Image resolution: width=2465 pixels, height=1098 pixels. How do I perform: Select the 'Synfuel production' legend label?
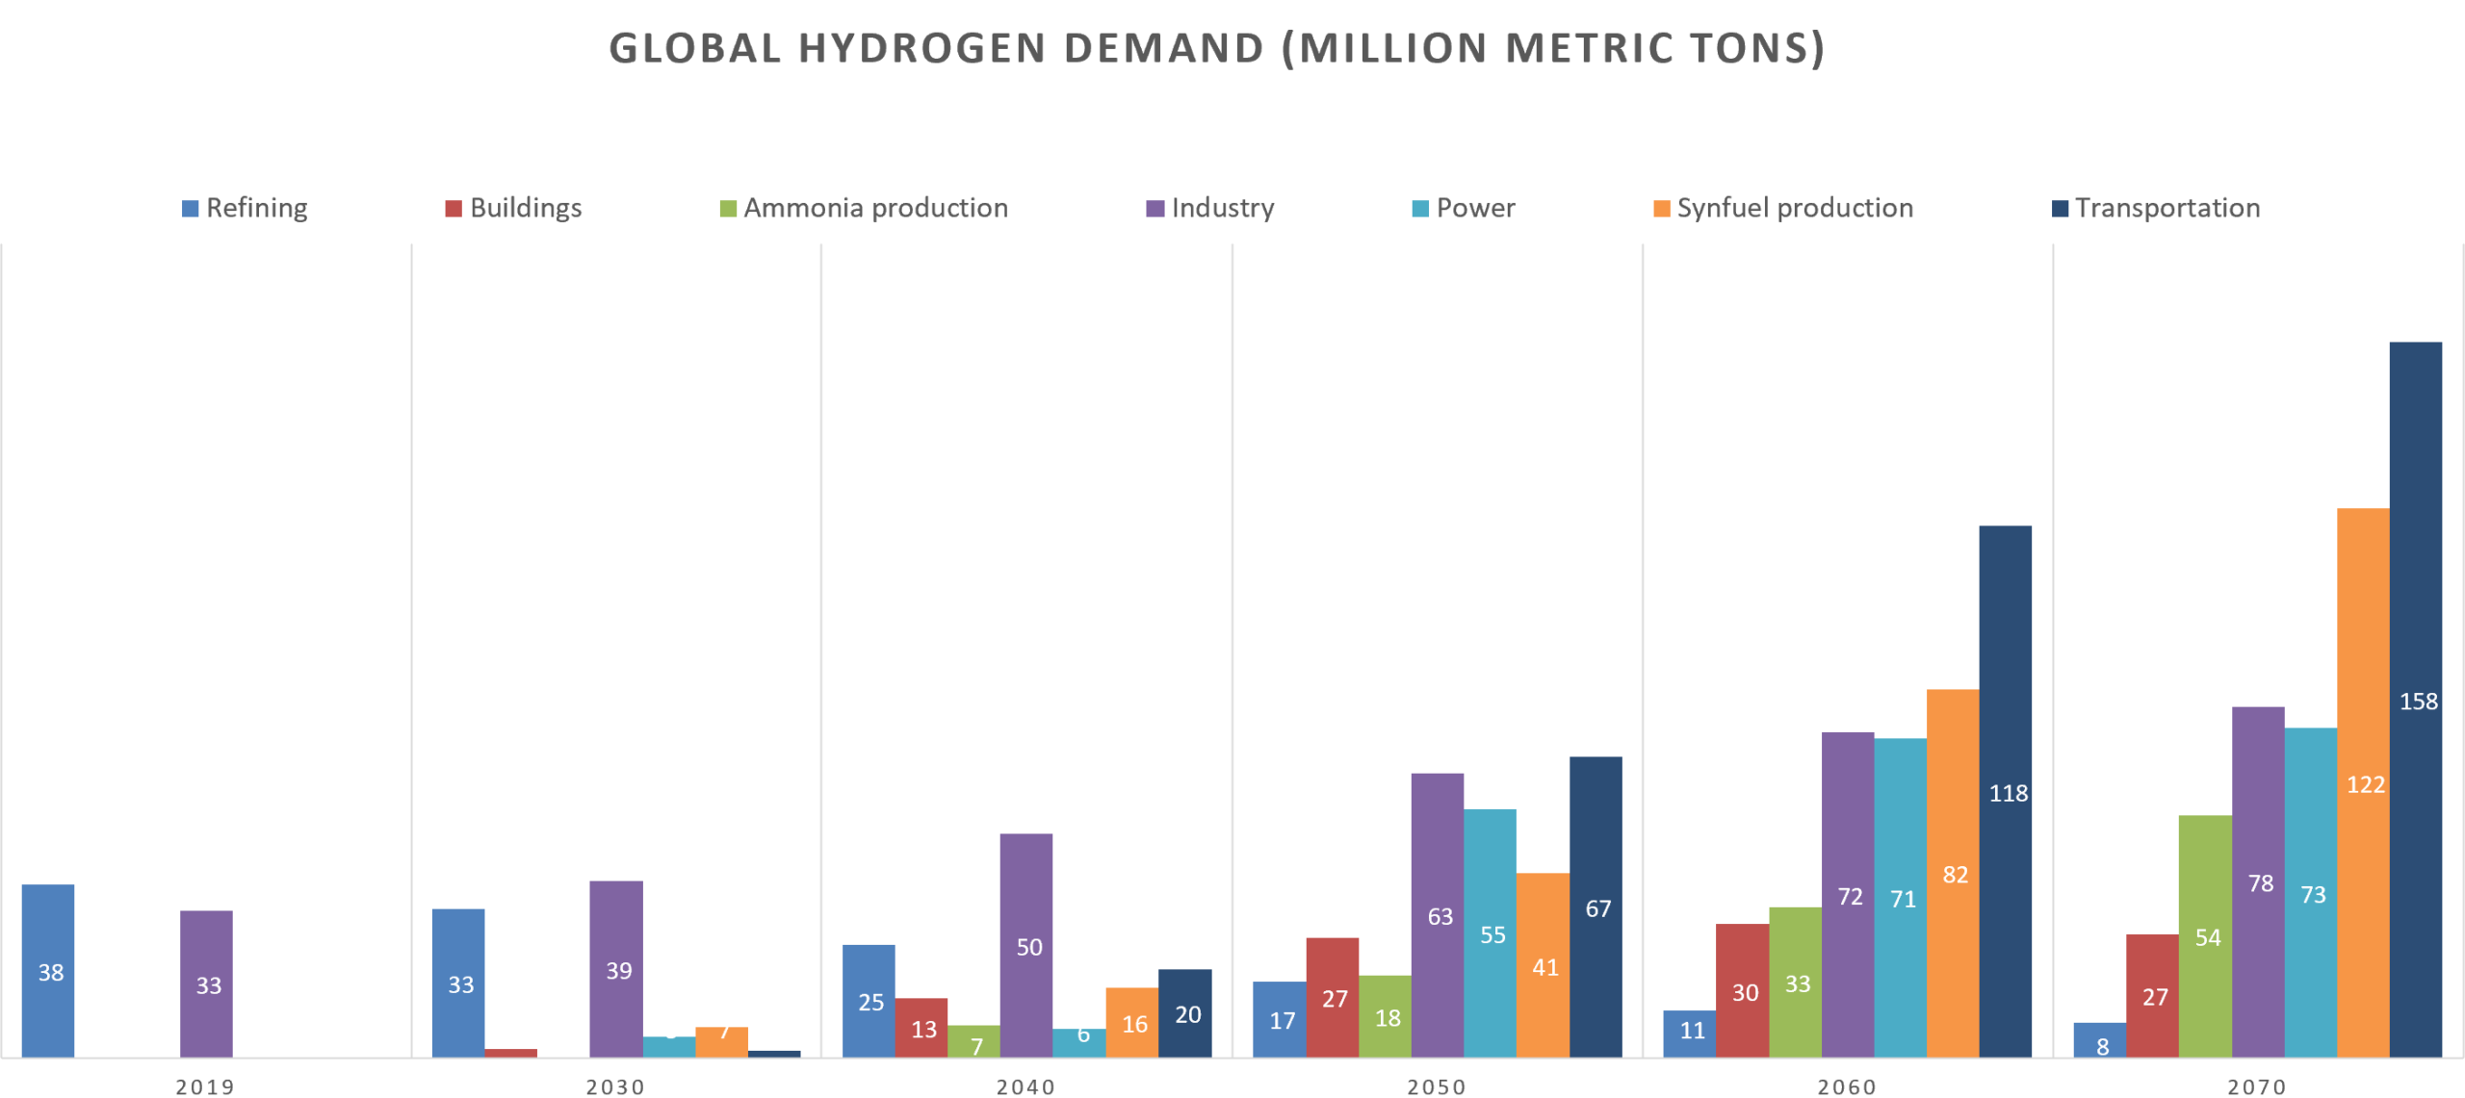click(x=1795, y=208)
